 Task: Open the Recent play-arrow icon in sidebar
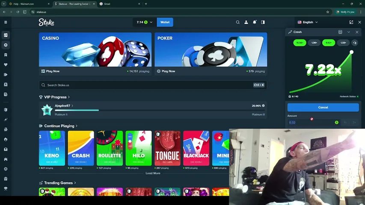(x=6, y=75)
